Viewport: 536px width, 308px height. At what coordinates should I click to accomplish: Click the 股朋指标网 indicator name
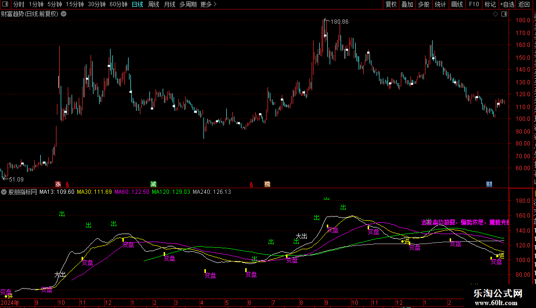tap(23, 192)
